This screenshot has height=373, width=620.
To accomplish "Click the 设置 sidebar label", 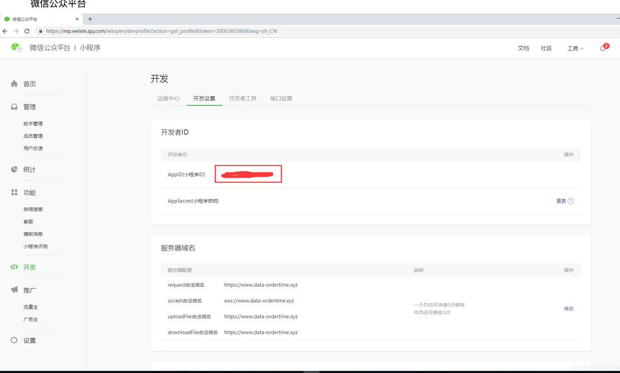I will click(x=29, y=340).
